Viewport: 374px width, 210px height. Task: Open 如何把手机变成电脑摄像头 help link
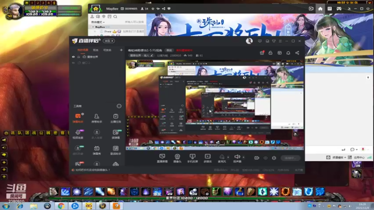tap(93, 170)
